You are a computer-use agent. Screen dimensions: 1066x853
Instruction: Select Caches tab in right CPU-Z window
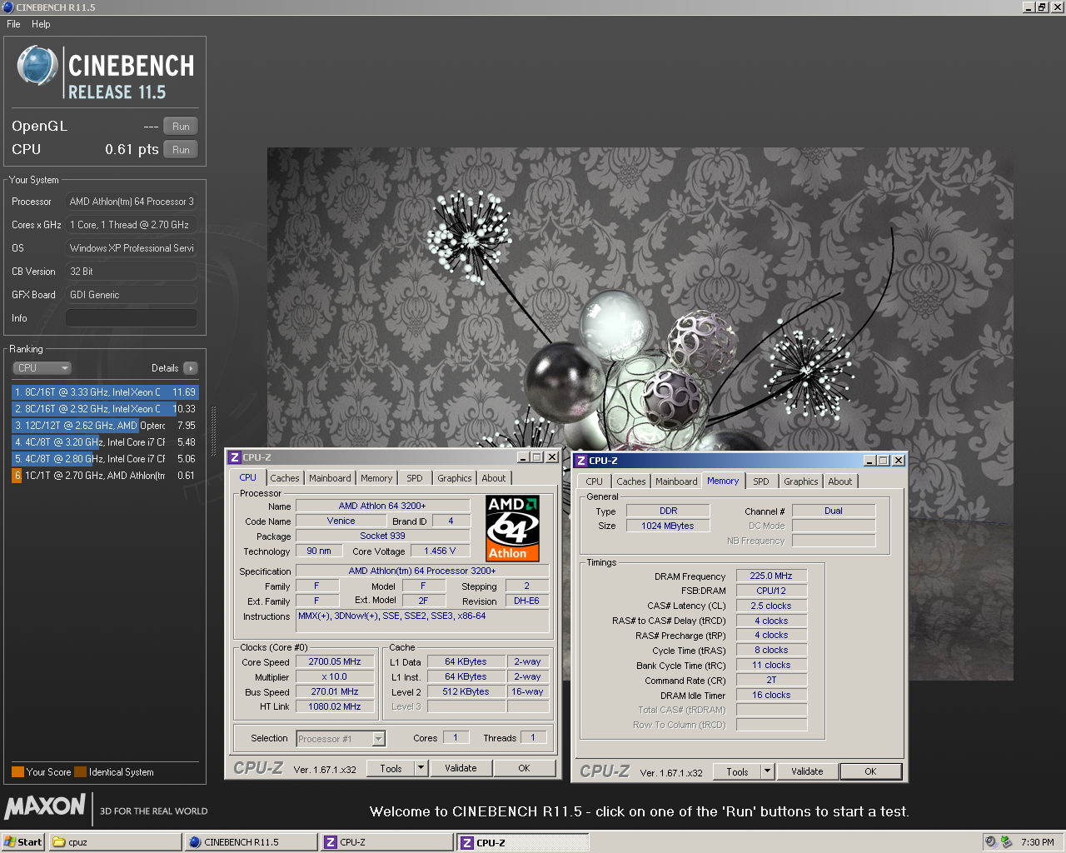tap(631, 481)
